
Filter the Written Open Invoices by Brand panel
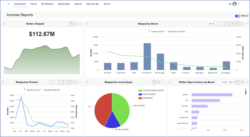(x=237, y=82)
